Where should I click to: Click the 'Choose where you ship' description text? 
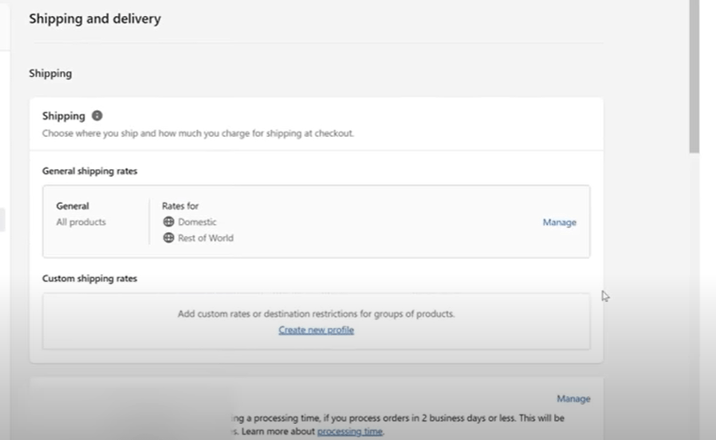click(198, 133)
